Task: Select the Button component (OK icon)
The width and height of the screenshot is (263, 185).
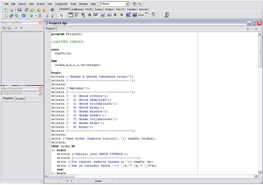Action: tap(109, 15)
